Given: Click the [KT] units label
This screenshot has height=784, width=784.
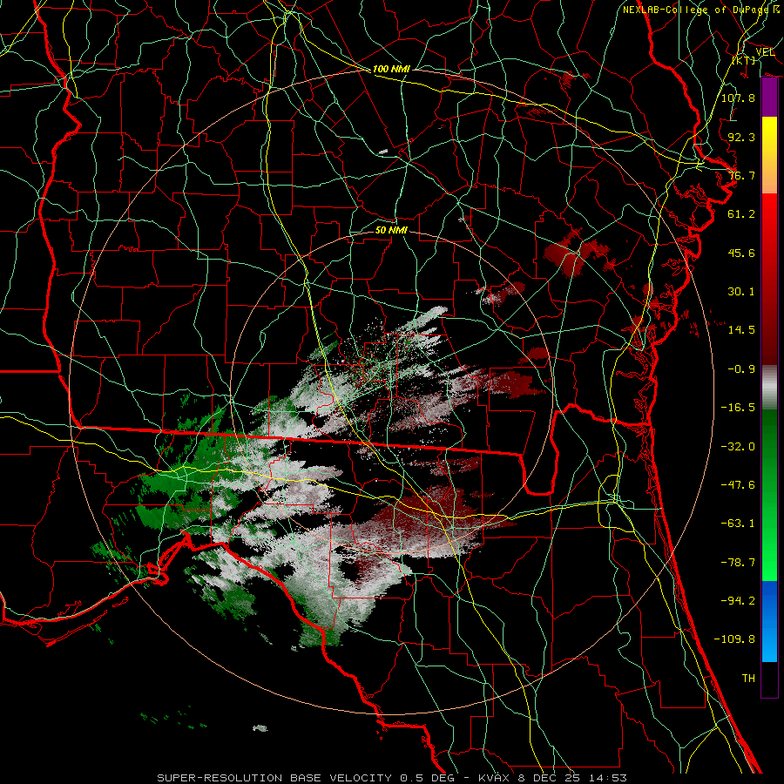Looking at the screenshot, I should 744,60.
